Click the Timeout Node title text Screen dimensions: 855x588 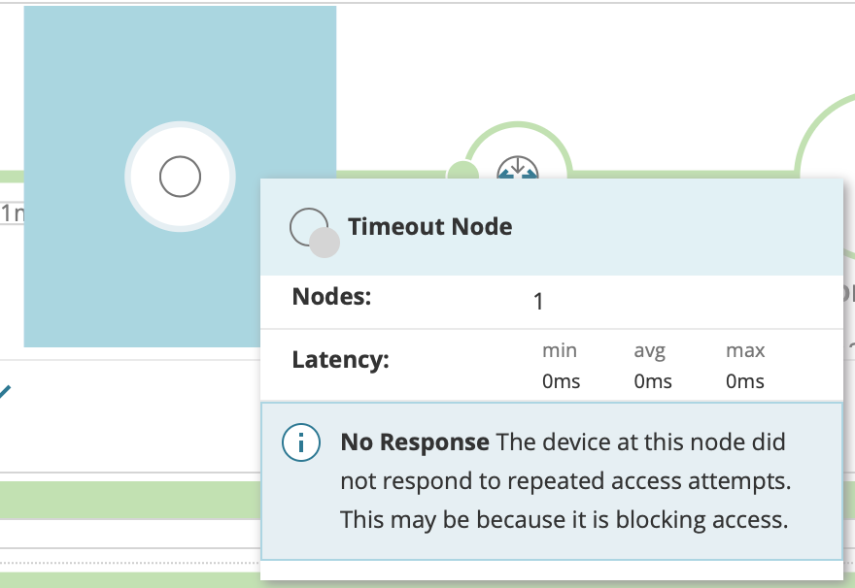pyautogui.click(x=429, y=226)
